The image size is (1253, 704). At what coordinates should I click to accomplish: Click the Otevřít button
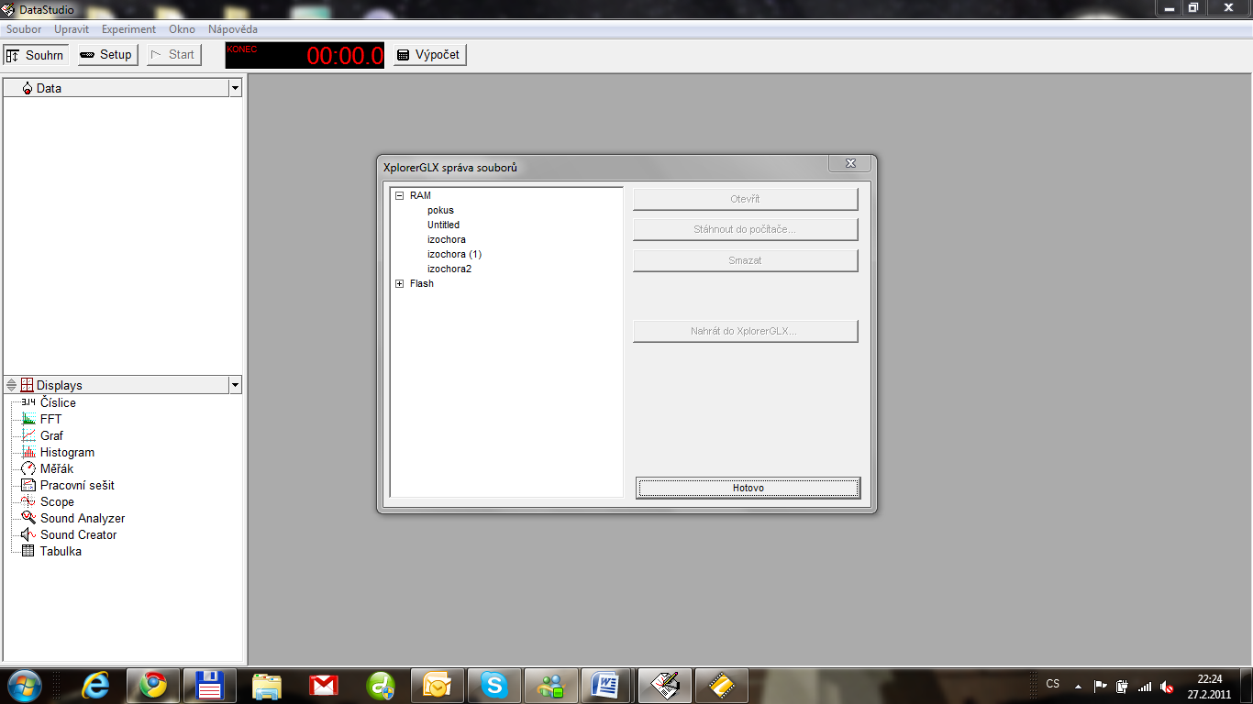tap(745, 199)
